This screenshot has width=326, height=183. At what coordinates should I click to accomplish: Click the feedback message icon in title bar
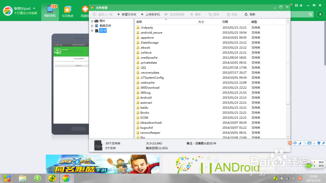296,6
